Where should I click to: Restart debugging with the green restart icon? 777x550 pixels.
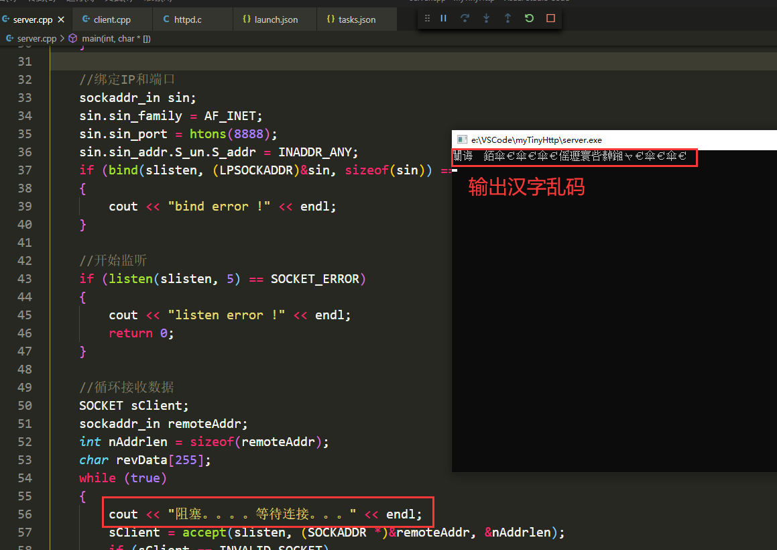529,18
